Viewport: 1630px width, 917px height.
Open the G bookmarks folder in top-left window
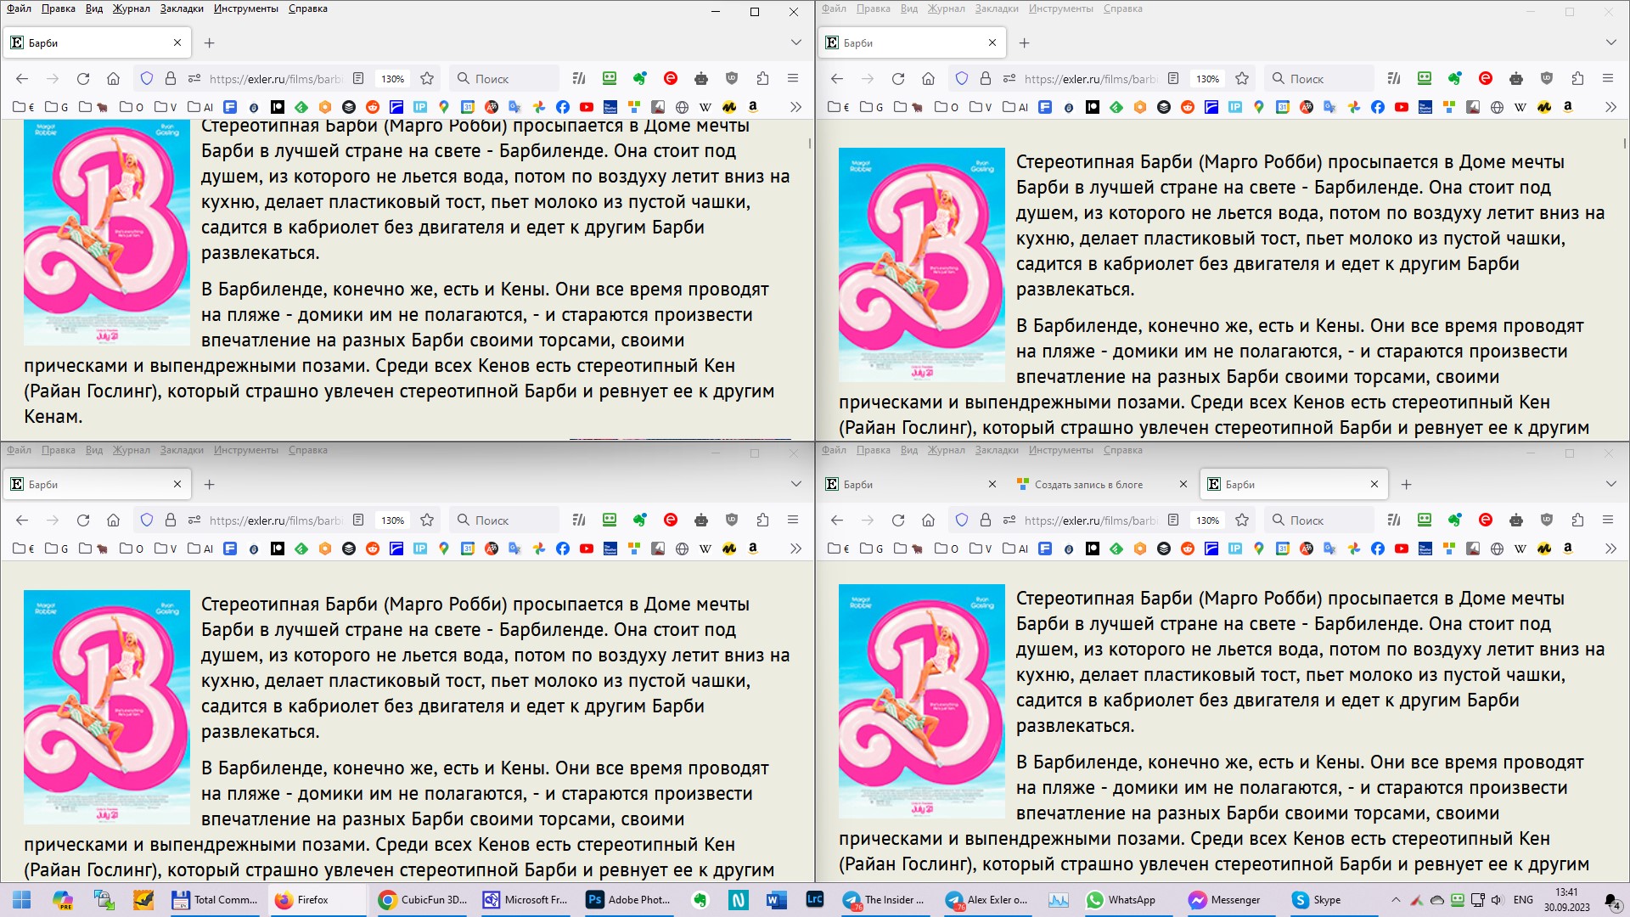pyautogui.click(x=57, y=107)
